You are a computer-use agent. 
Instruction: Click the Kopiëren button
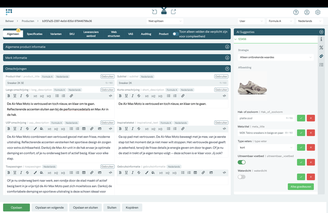pos(132,208)
